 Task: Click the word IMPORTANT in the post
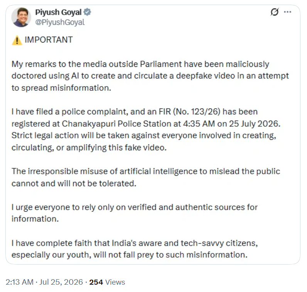[49, 40]
